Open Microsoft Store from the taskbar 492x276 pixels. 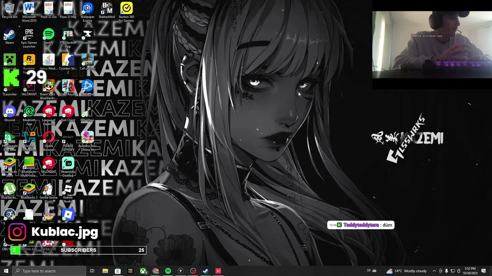pyautogui.click(x=118, y=271)
